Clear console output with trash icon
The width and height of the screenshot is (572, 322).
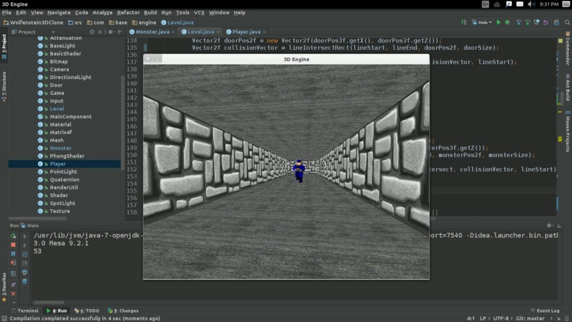(25, 281)
